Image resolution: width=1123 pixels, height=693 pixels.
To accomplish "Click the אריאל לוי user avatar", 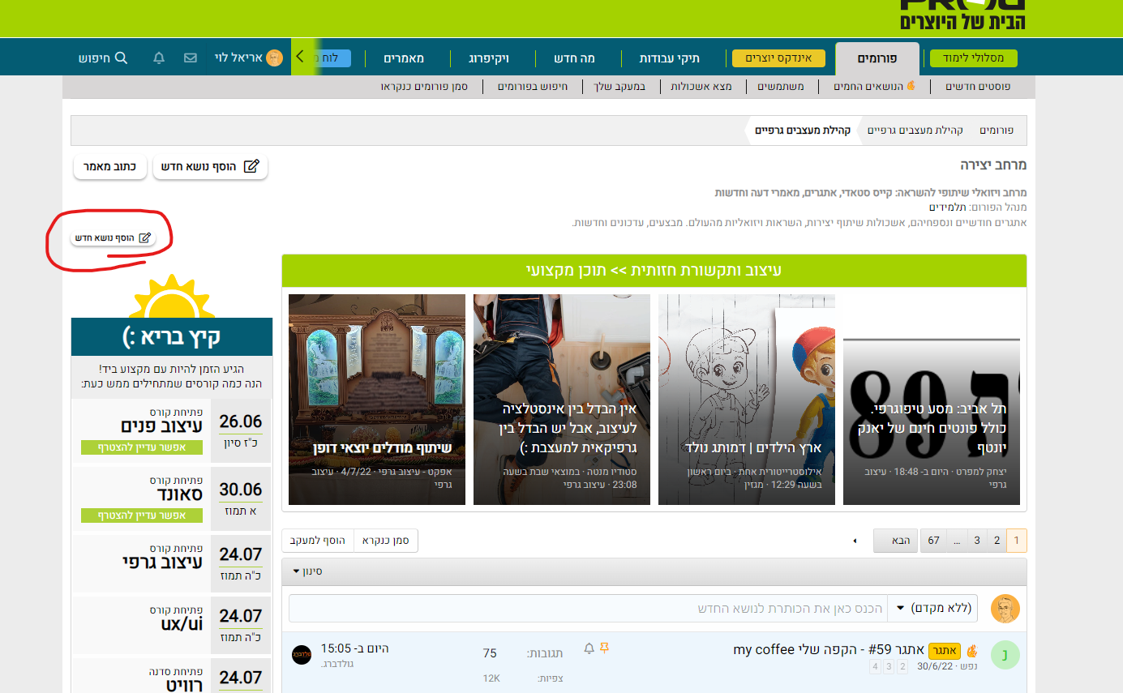I will [x=274, y=58].
